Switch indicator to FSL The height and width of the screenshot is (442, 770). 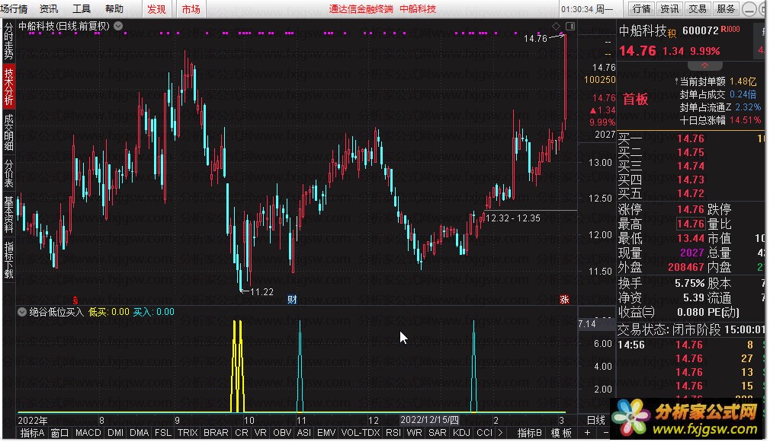(163, 433)
